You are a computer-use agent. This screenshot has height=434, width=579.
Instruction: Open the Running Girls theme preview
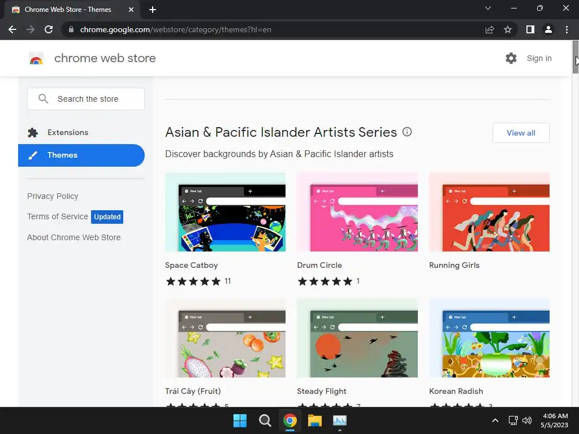tap(489, 212)
